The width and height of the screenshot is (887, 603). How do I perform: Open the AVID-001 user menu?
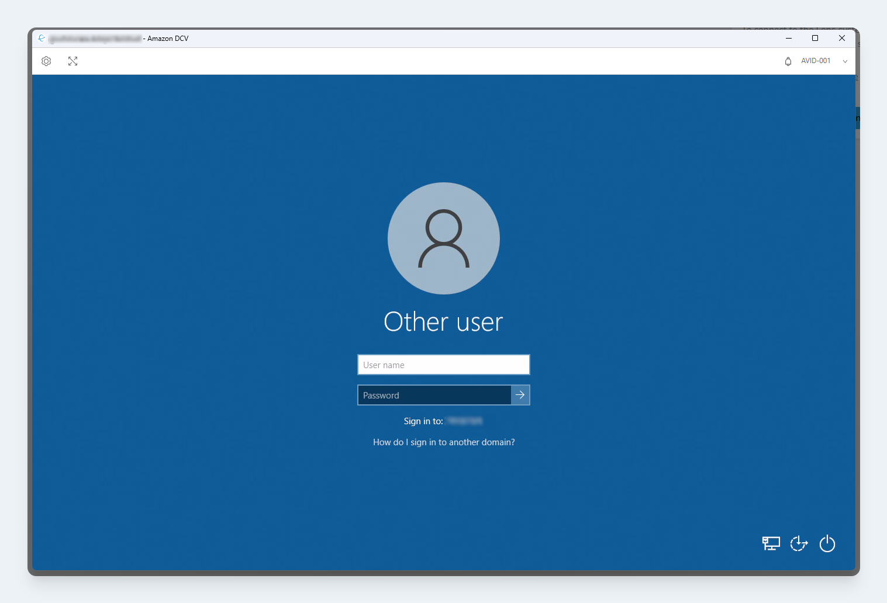point(816,61)
